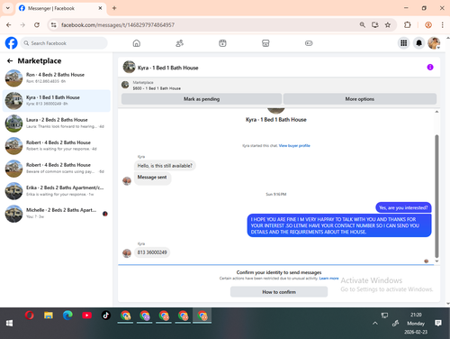The image size is (450, 339).
Task: Open the browser extensions puzzle icon
Action: (x=408, y=24)
